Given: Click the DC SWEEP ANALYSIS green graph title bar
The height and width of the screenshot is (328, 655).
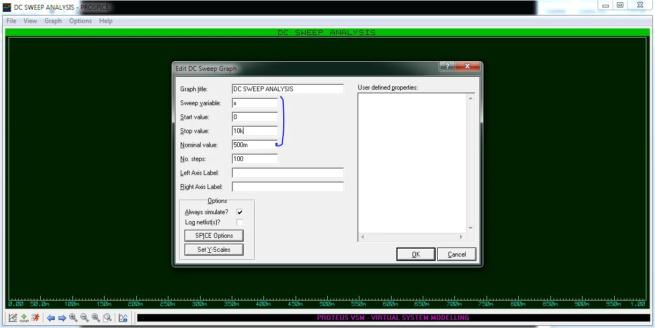Looking at the screenshot, I should [327, 32].
